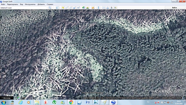Toggle historical imagery clock icon

pyautogui.click(x=84, y=8)
